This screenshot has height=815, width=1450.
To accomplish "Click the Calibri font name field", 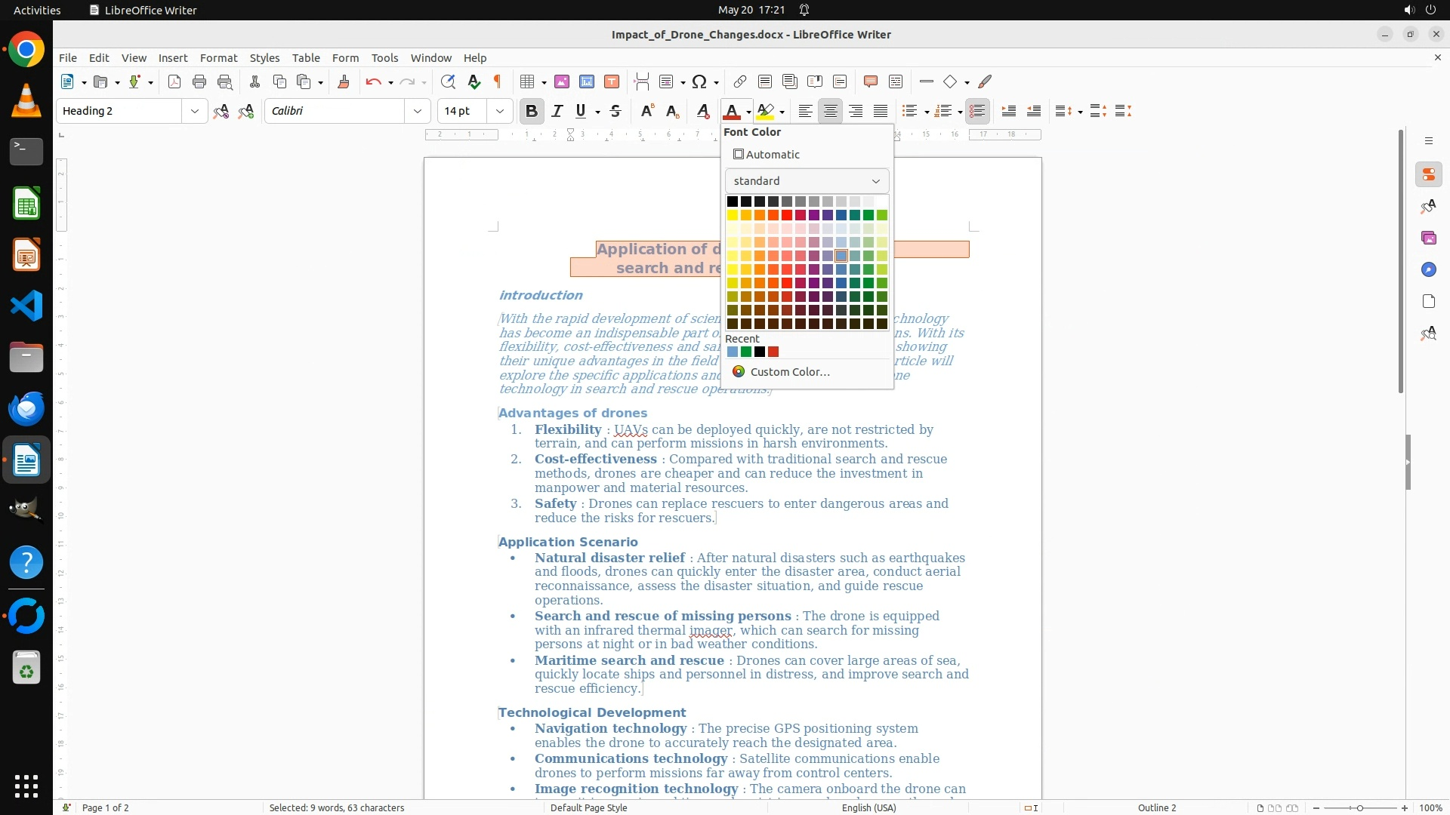I will [335, 111].
